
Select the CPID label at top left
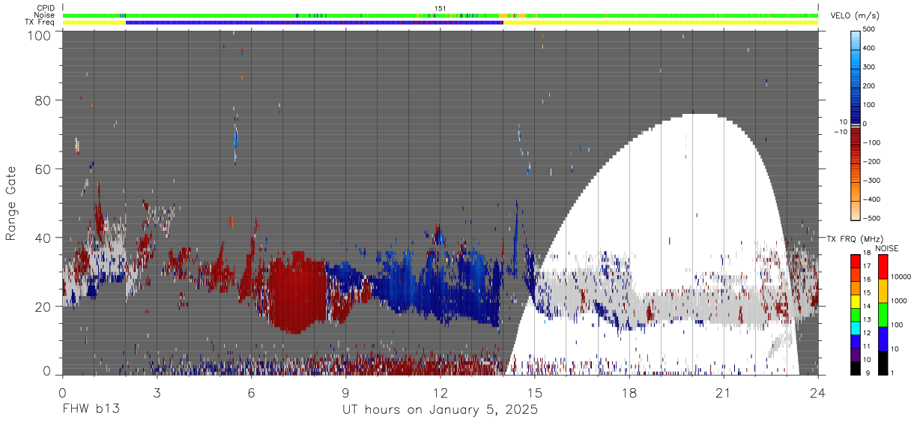pyautogui.click(x=45, y=7)
